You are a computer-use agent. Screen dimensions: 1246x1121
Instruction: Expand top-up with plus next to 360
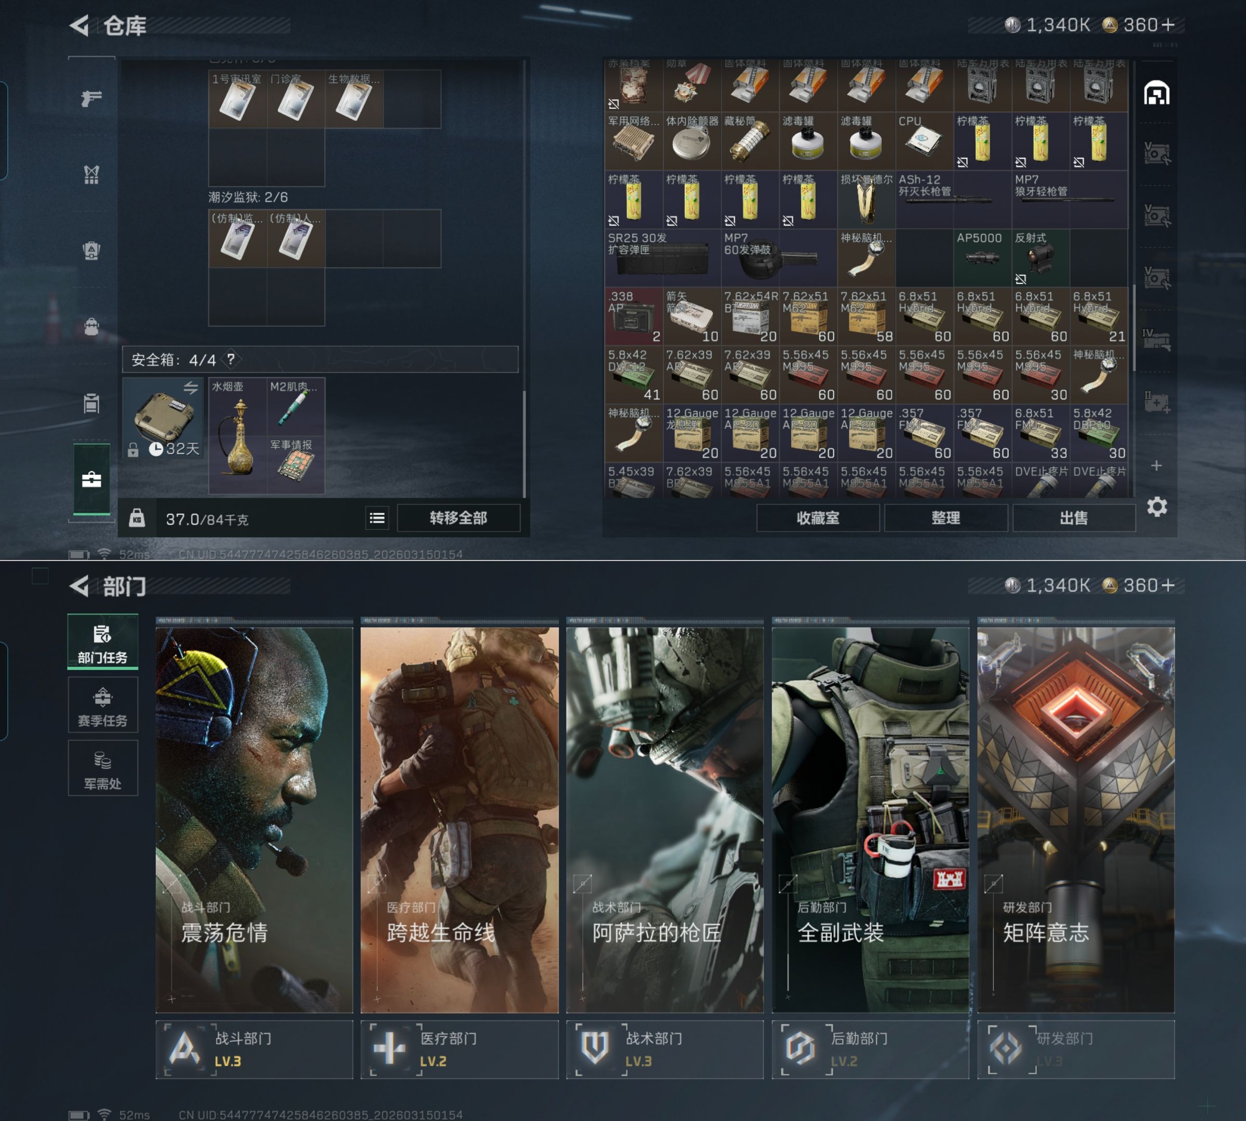point(1168,24)
